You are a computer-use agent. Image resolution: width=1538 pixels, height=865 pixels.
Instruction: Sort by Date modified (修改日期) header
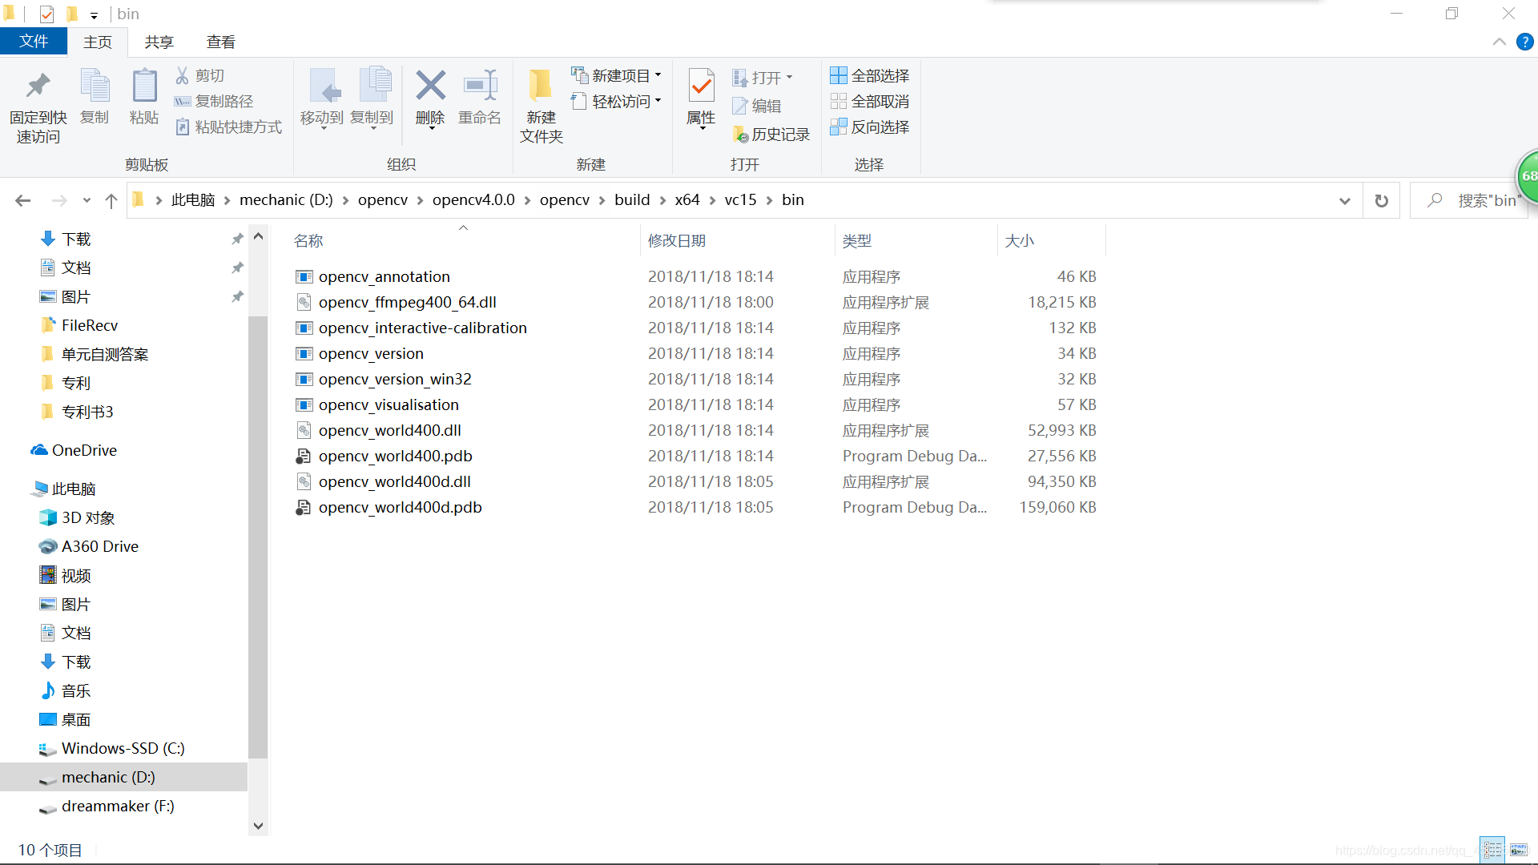click(x=738, y=240)
